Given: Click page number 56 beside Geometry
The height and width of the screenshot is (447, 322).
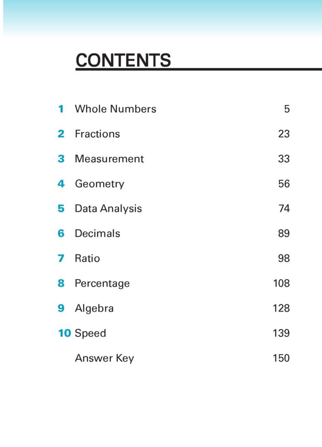Looking at the screenshot, I should click(x=284, y=184).
